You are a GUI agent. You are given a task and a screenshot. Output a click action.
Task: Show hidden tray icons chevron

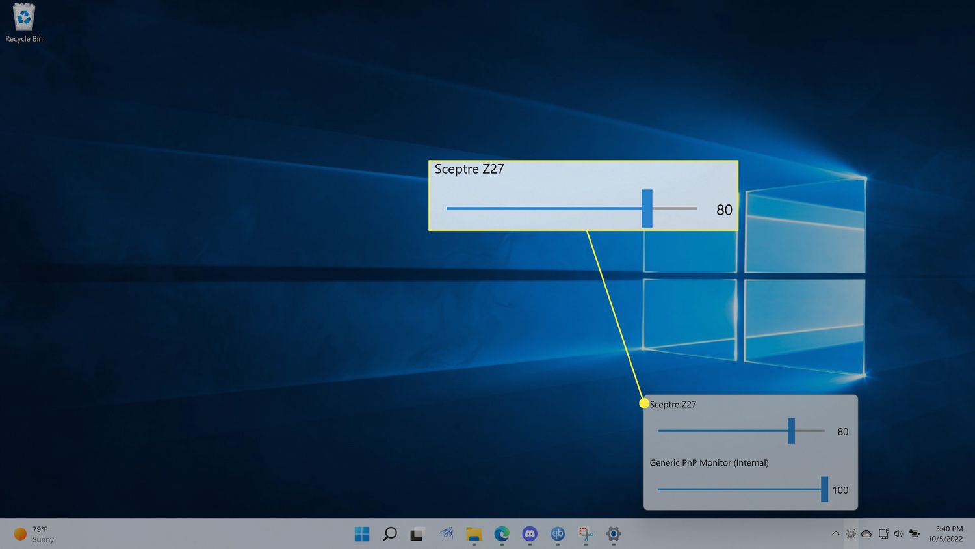coord(835,534)
